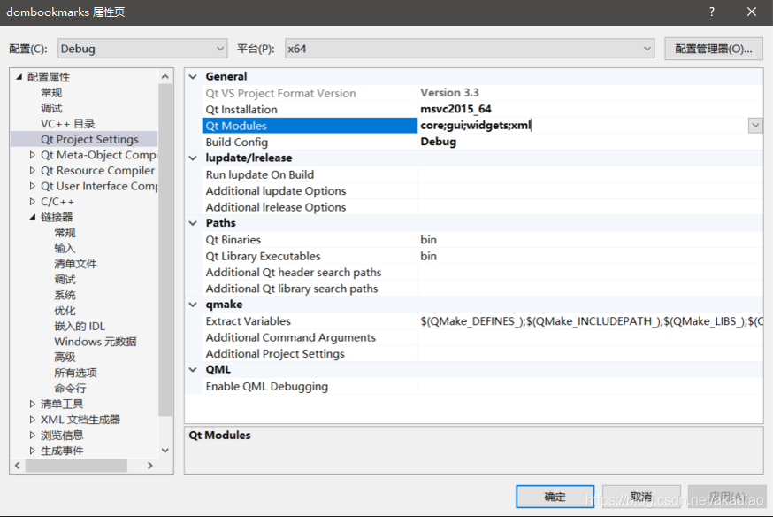Collapse the qmake section

point(193,305)
